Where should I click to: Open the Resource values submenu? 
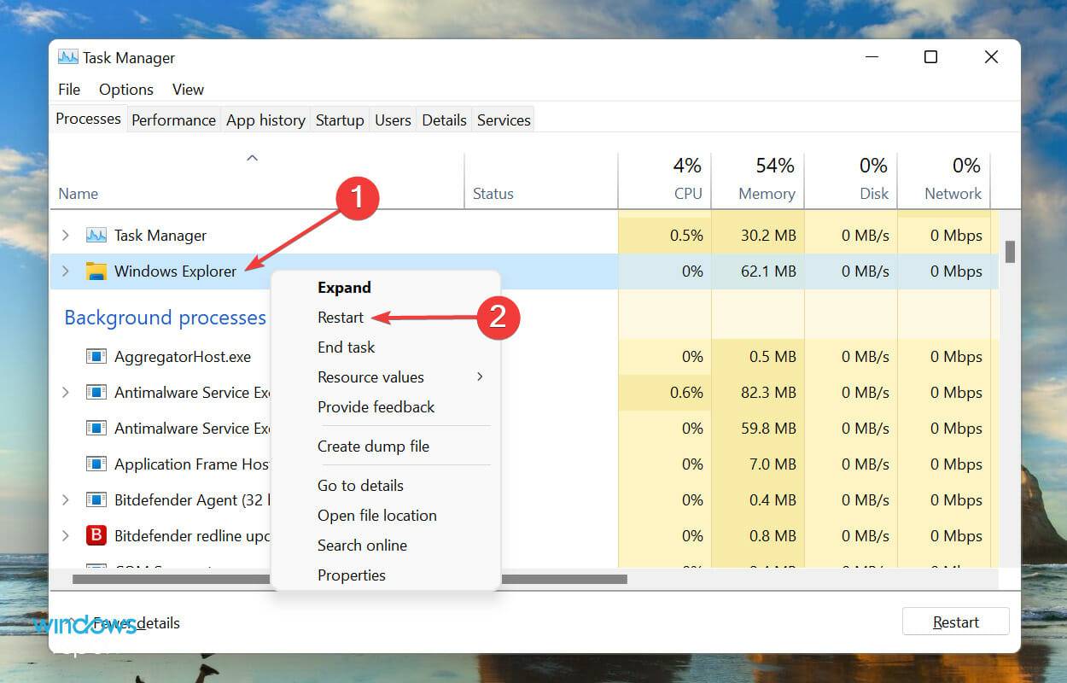pyautogui.click(x=370, y=377)
